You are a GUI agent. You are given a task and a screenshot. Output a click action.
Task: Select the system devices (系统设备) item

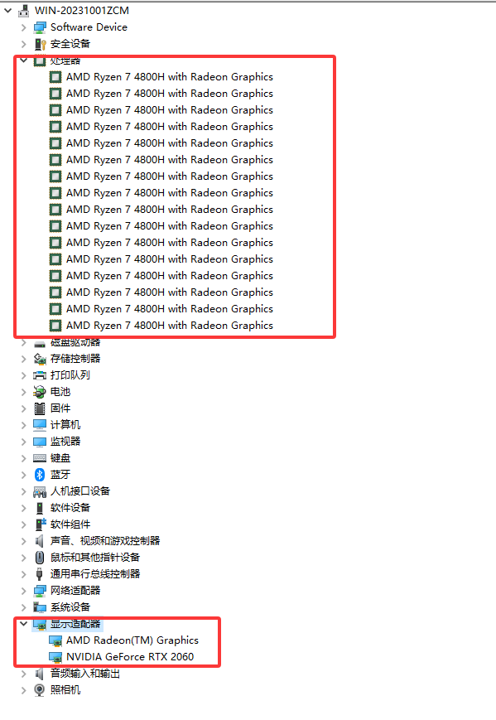click(x=70, y=607)
